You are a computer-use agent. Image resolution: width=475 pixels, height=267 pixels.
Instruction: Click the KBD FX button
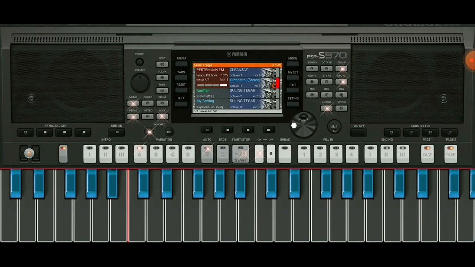(312, 82)
